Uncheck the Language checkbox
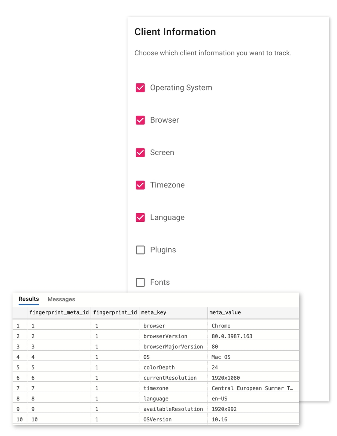The width and height of the screenshot is (337, 436). click(x=140, y=217)
